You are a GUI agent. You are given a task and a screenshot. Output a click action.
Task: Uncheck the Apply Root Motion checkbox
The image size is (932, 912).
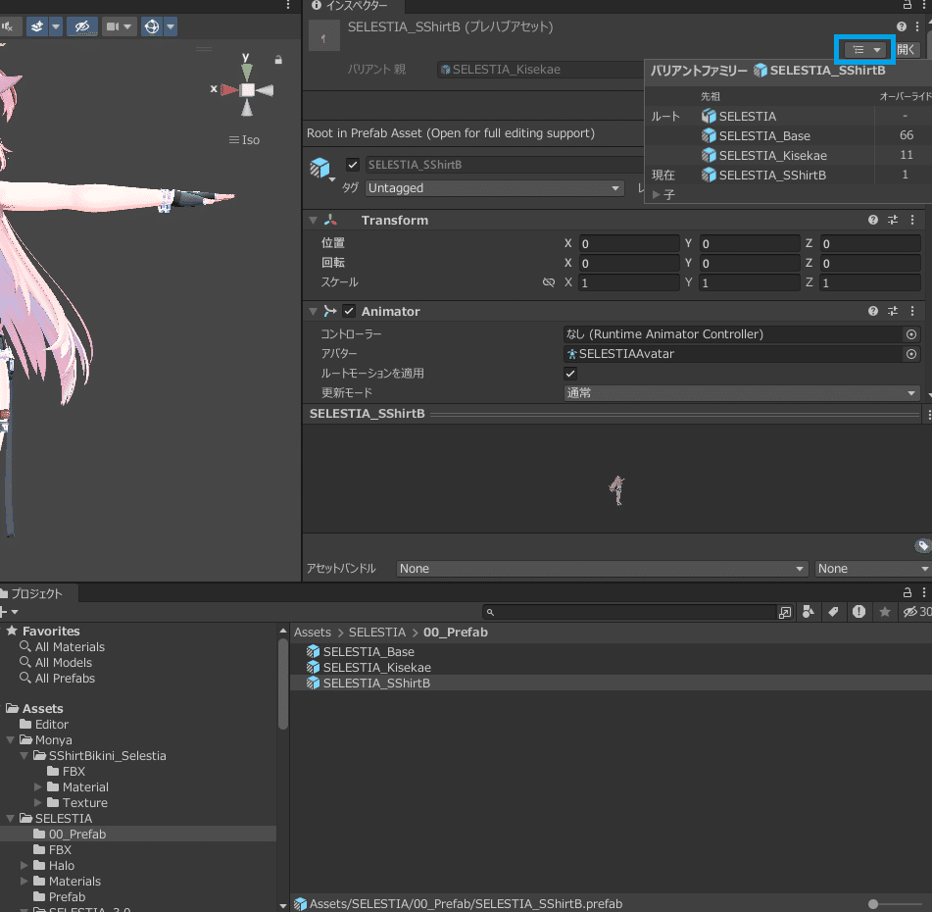[569, 373]
